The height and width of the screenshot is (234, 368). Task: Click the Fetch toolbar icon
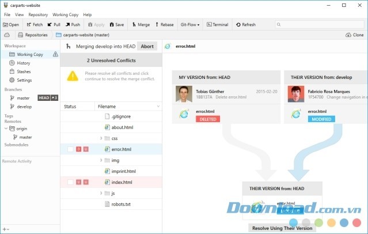(29, 25)
